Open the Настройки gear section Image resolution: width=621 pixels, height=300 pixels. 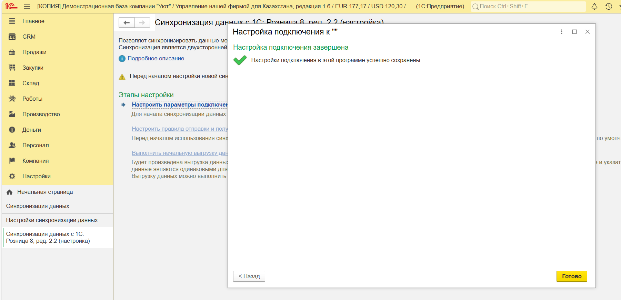tap(36, 176)
